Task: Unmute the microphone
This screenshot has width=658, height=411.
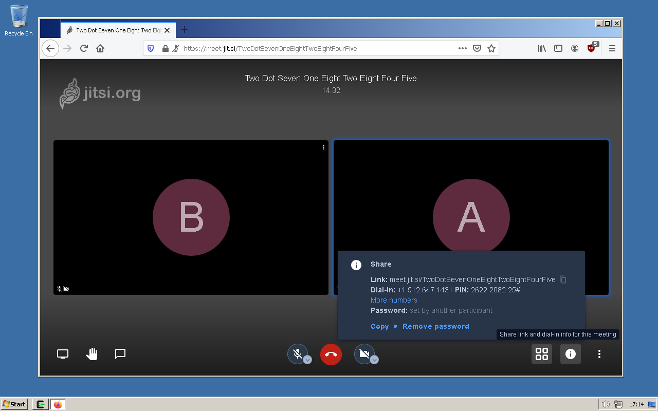Action: [297, 354]
